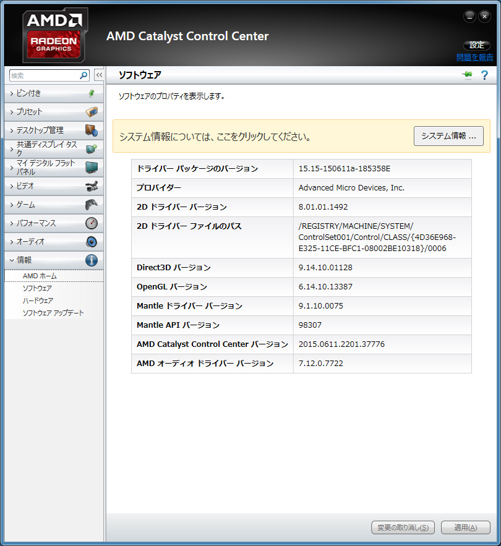The image size is (501, 546).
Task: Collapse the sidebar with double-chevron button
Action: coord(100,75)
